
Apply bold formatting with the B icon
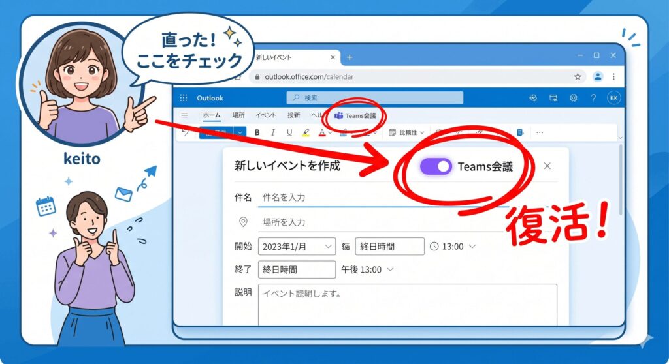click(x=257, y=132)
